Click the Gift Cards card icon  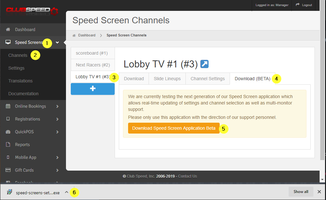tap(8, 170)
